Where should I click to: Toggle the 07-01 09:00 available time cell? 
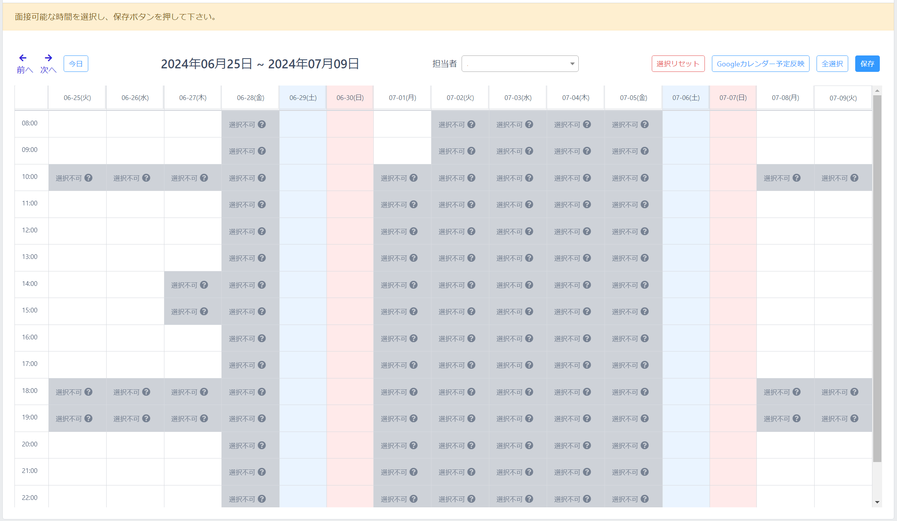click(x=402, y=151)
